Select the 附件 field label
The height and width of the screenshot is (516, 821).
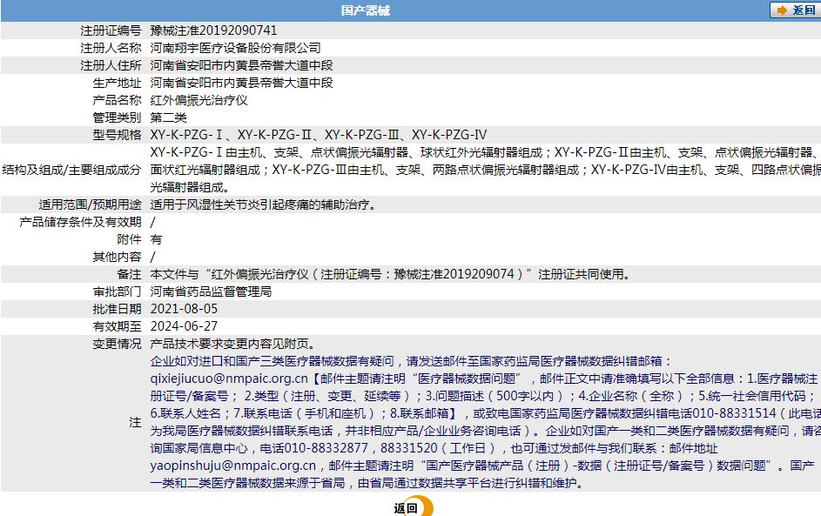click(130, 239)
